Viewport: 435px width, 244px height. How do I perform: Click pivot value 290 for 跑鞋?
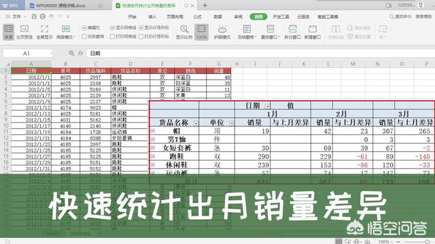pos(252,157)
